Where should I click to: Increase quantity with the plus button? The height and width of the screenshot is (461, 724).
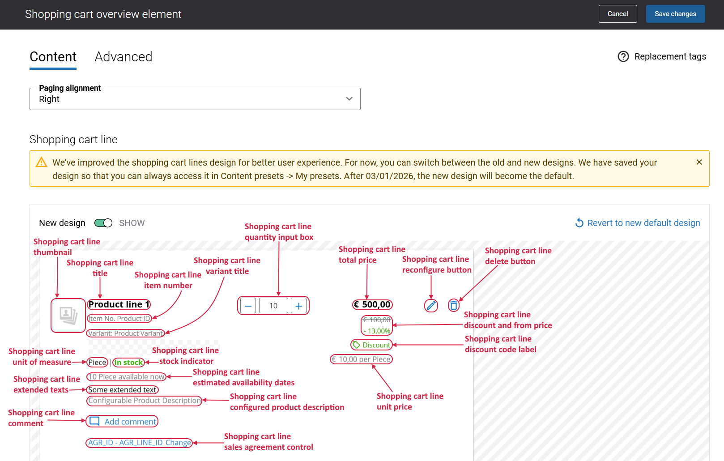[298, 306]
